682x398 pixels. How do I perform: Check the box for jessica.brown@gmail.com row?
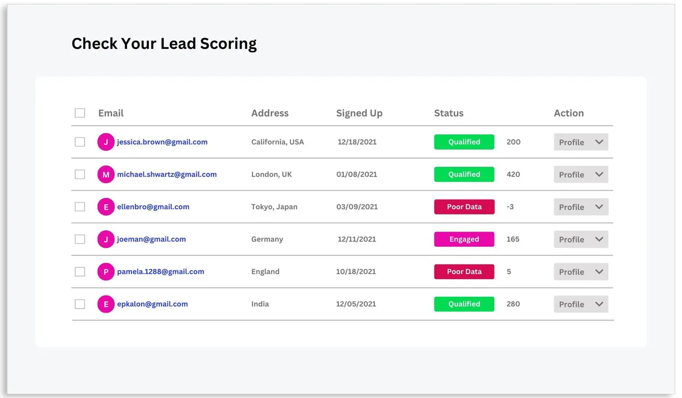coord(80,142)
